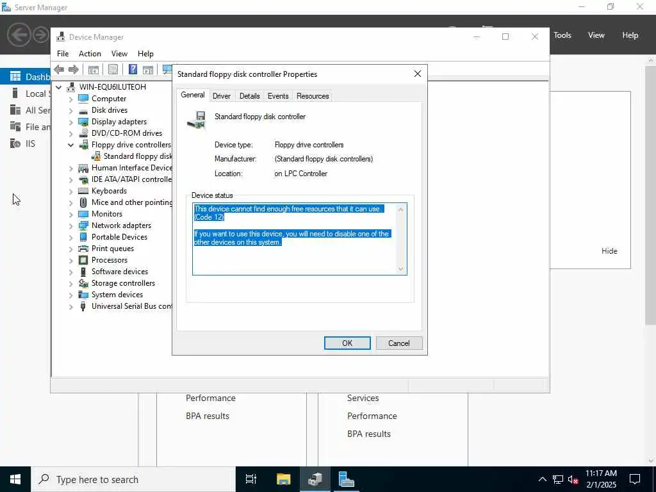Open Device Manager View menu
This screenshot has height=492, width=656.
point(119,54)
